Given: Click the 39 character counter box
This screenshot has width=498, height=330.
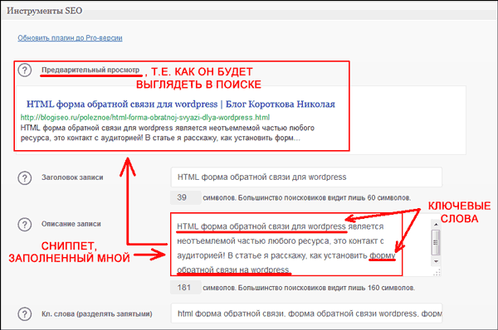Looking at the screenshot, I should point(185,197).
